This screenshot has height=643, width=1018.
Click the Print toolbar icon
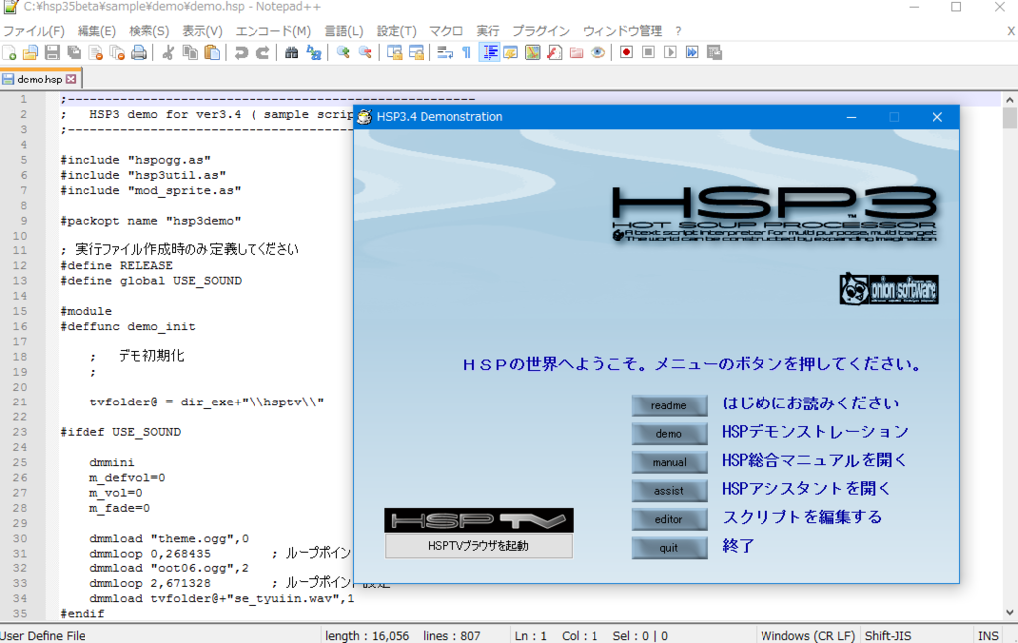tap(139, 53)
